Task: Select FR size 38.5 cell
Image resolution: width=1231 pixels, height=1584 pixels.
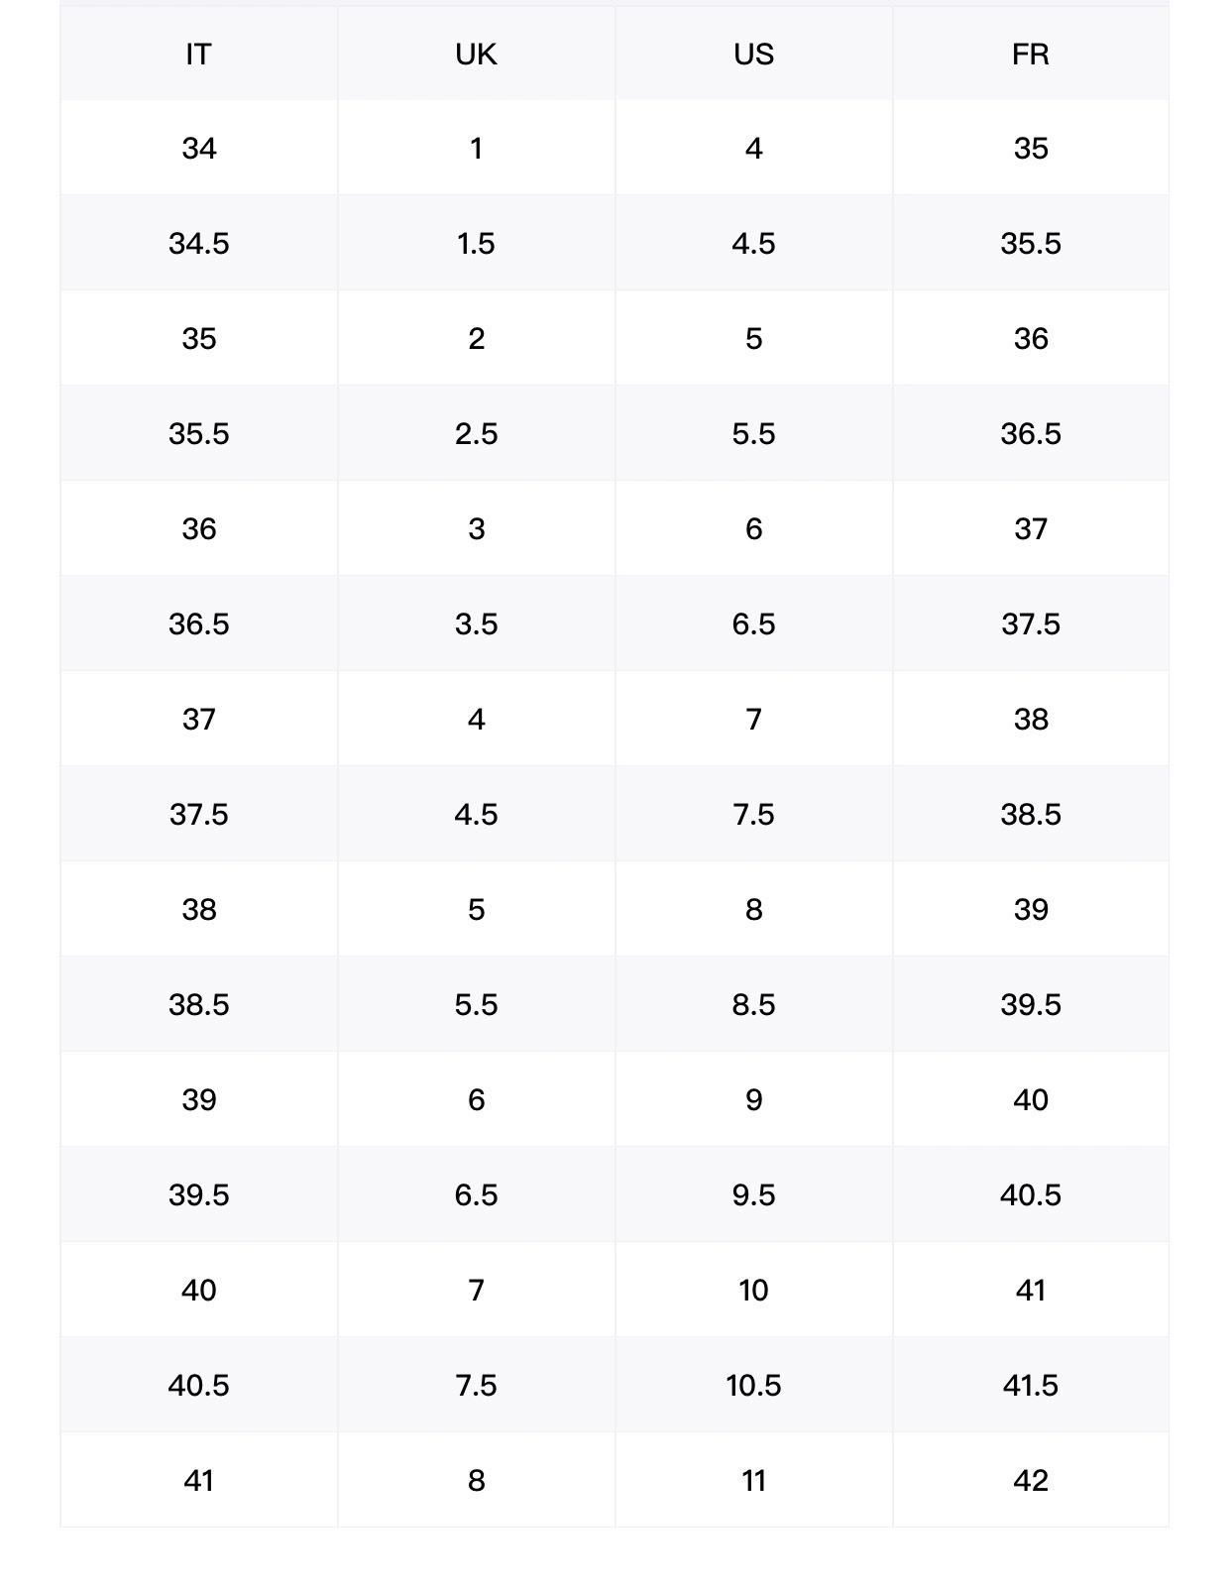Action: (1031, 815)
